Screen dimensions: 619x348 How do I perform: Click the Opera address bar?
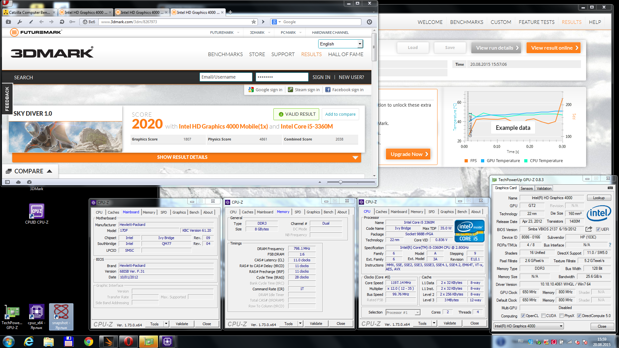(174, 22)
